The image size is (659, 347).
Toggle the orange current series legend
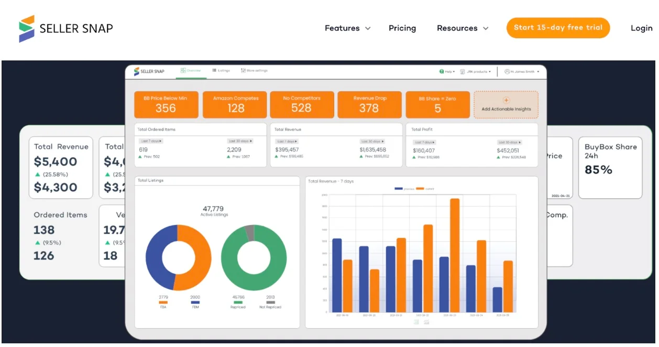[x=425, y=189]
